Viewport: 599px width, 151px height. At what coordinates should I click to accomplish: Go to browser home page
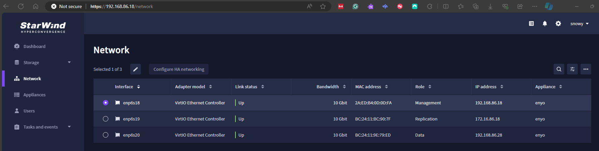pos(36,6)
